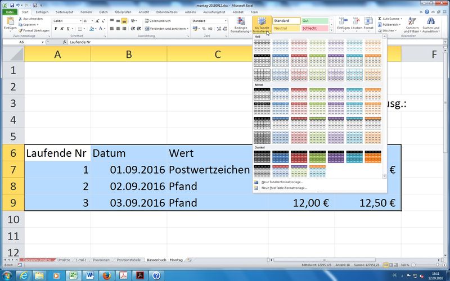Click the percent number format icon

pyautogui.click(x=204, y=29)
